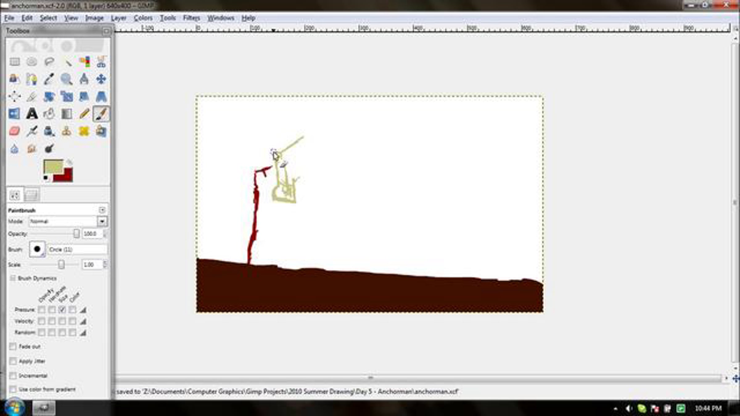Toggle the Incremental checkbox
The image size is (740, 416).
(13, 376)
